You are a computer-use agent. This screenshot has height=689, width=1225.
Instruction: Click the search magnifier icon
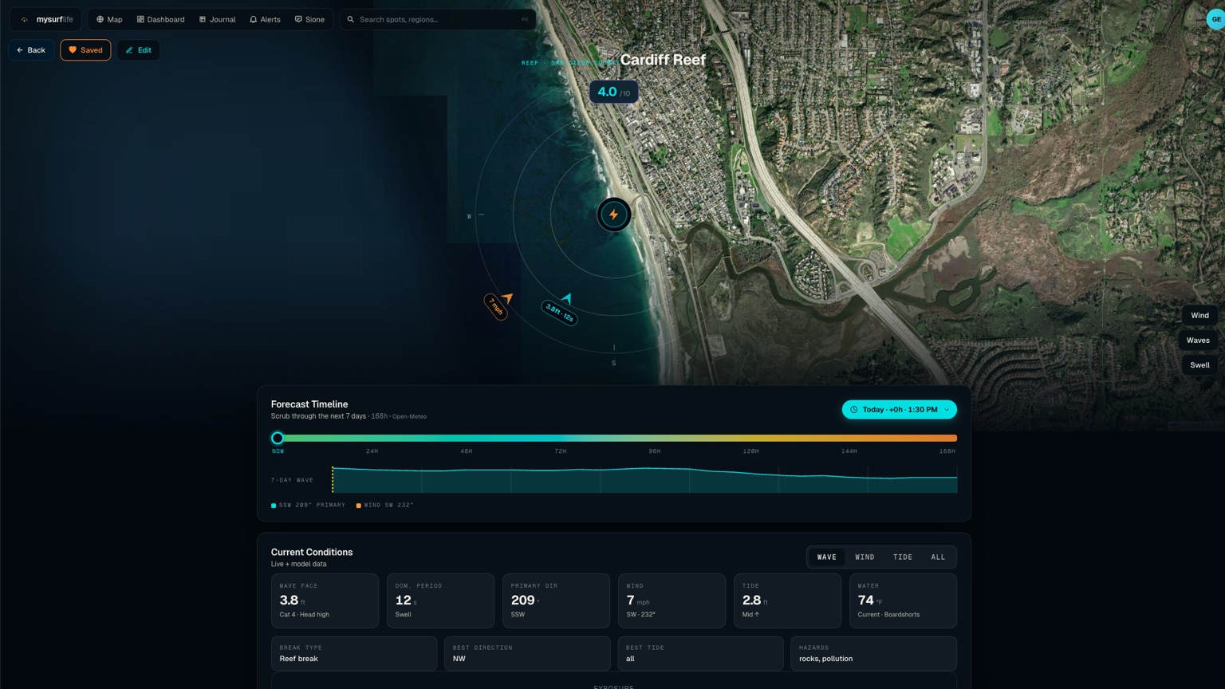pos(350,19)
